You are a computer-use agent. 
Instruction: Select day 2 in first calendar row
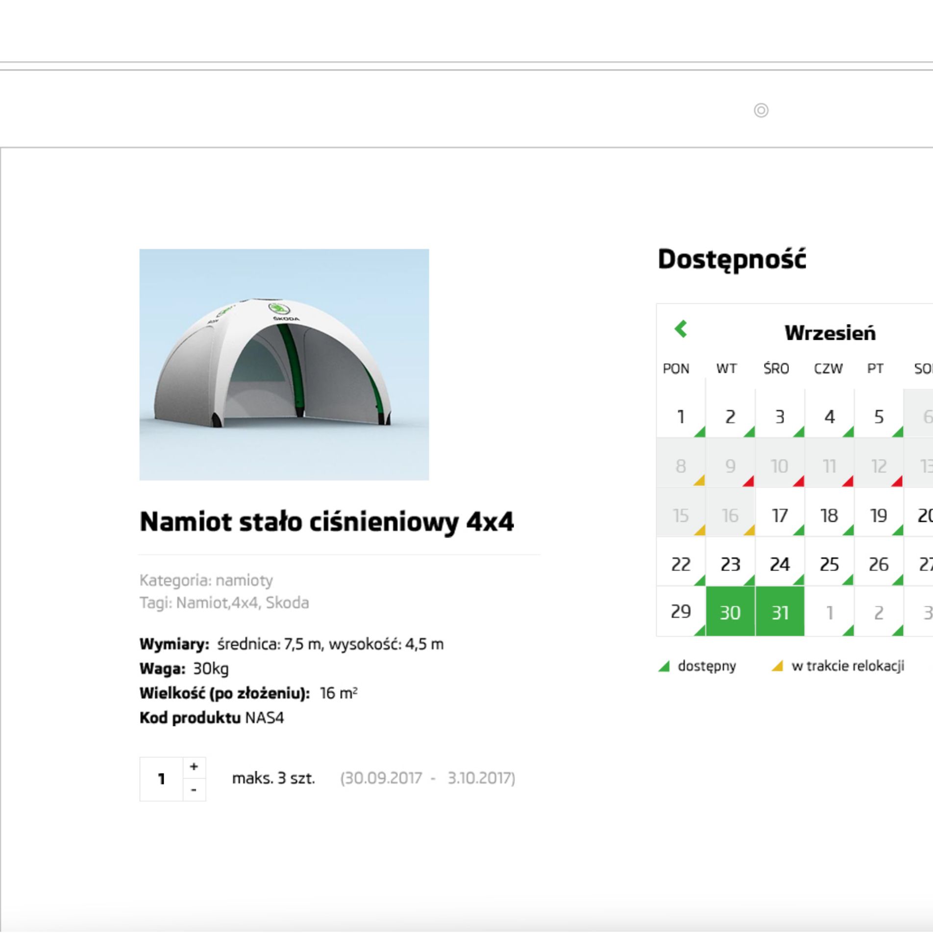730,413
